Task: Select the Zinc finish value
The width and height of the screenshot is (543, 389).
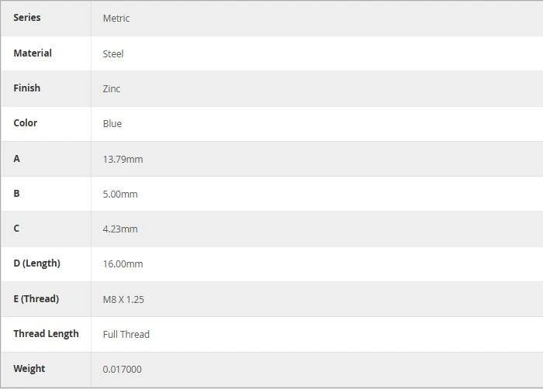Action: pyautogui.click(x=112, y=89)
